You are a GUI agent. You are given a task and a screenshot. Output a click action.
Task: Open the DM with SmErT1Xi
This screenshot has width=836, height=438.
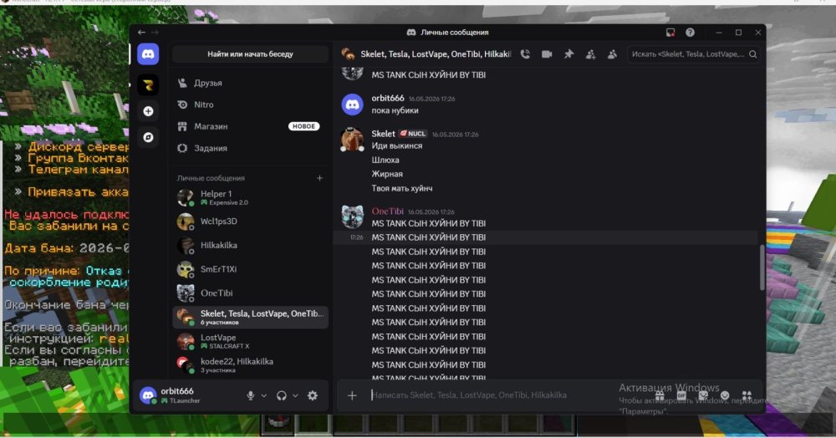click(250, 269)
